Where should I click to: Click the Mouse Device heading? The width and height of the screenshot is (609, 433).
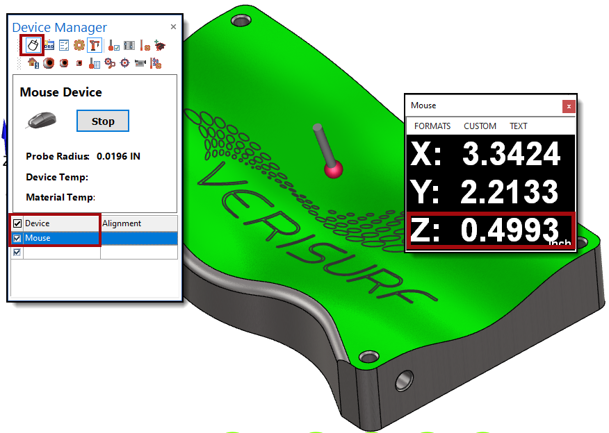[61, 92]
